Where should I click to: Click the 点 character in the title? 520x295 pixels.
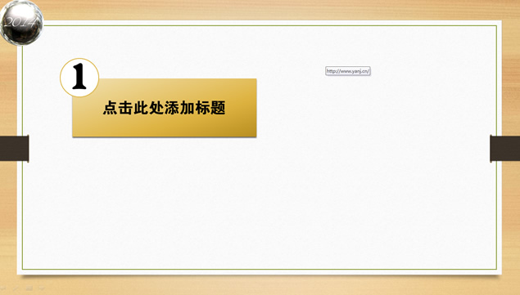pyautogui.click(x=110, y=108)
